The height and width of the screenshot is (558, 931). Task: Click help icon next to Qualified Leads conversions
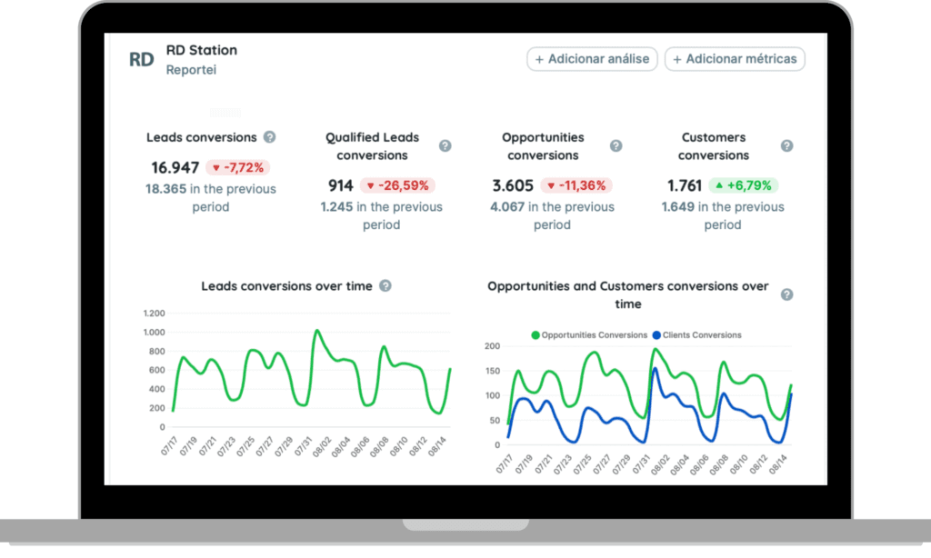pyautogui.click(x=445, y=146)
